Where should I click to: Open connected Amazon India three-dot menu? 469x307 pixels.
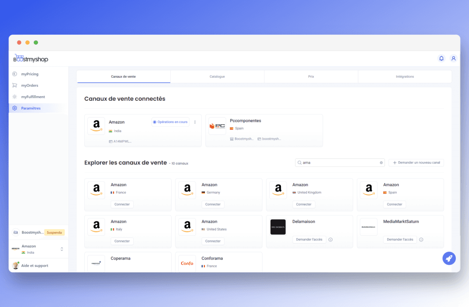(x=195, y=122)
